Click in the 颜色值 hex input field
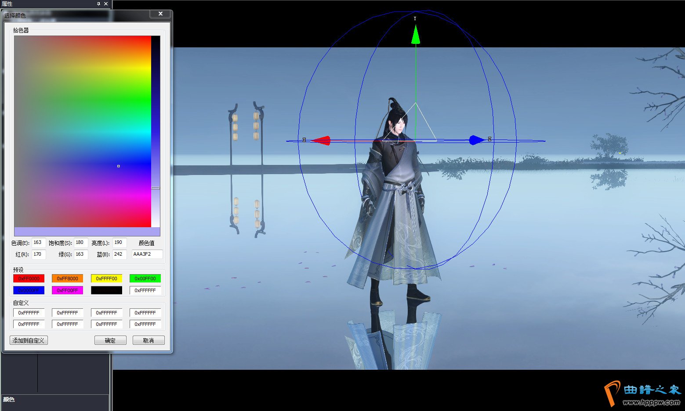The image size is (685, 411). tap(147, 254)
